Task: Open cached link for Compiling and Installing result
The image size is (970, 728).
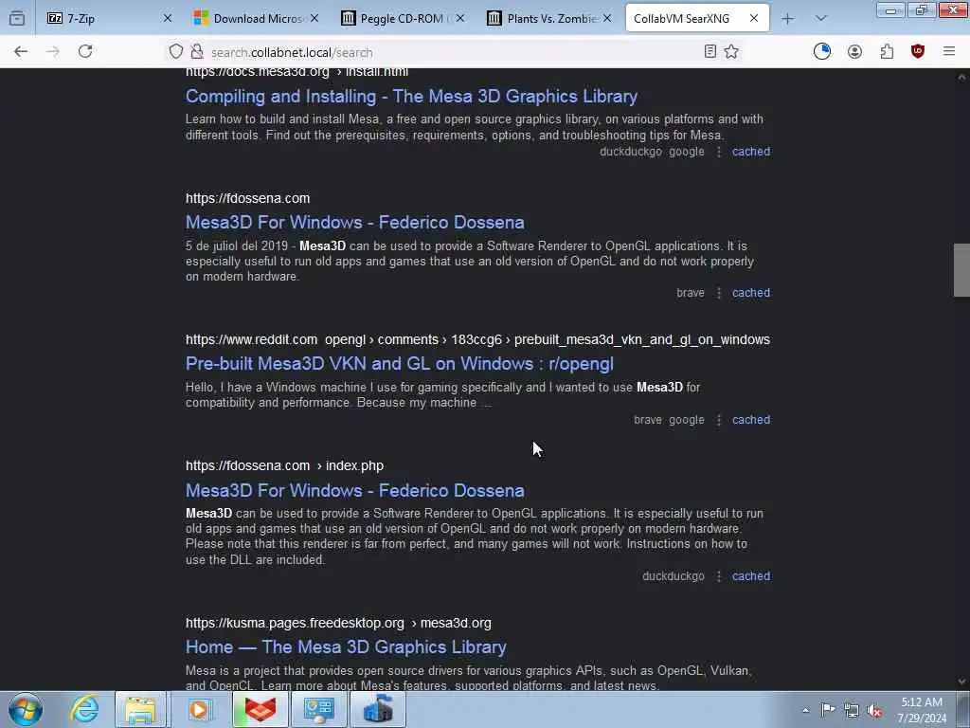Action: click(x=751, y=152)
